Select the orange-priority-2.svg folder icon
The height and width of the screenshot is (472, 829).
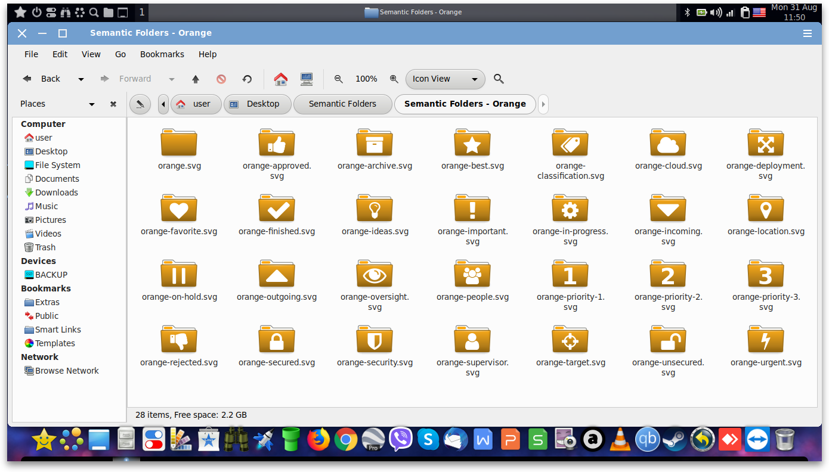(x=668, y=274)
